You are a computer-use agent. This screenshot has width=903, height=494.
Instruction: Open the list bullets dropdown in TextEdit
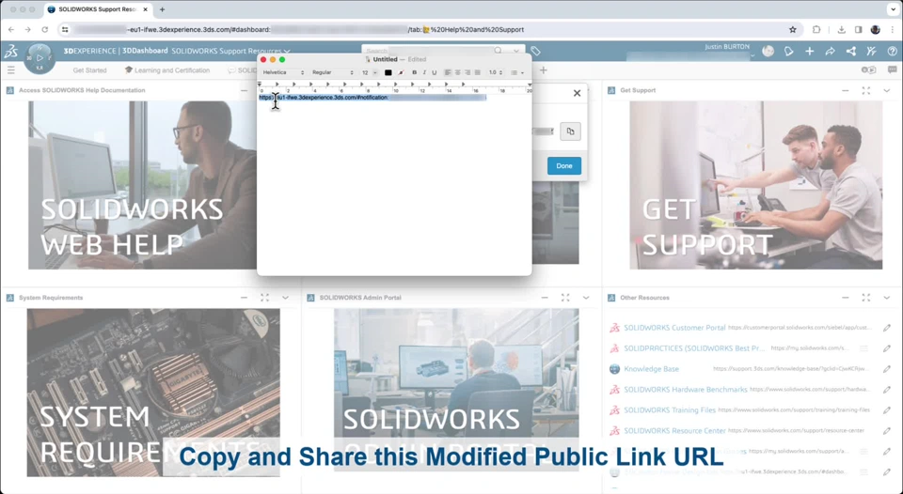[x=517, y=72]
